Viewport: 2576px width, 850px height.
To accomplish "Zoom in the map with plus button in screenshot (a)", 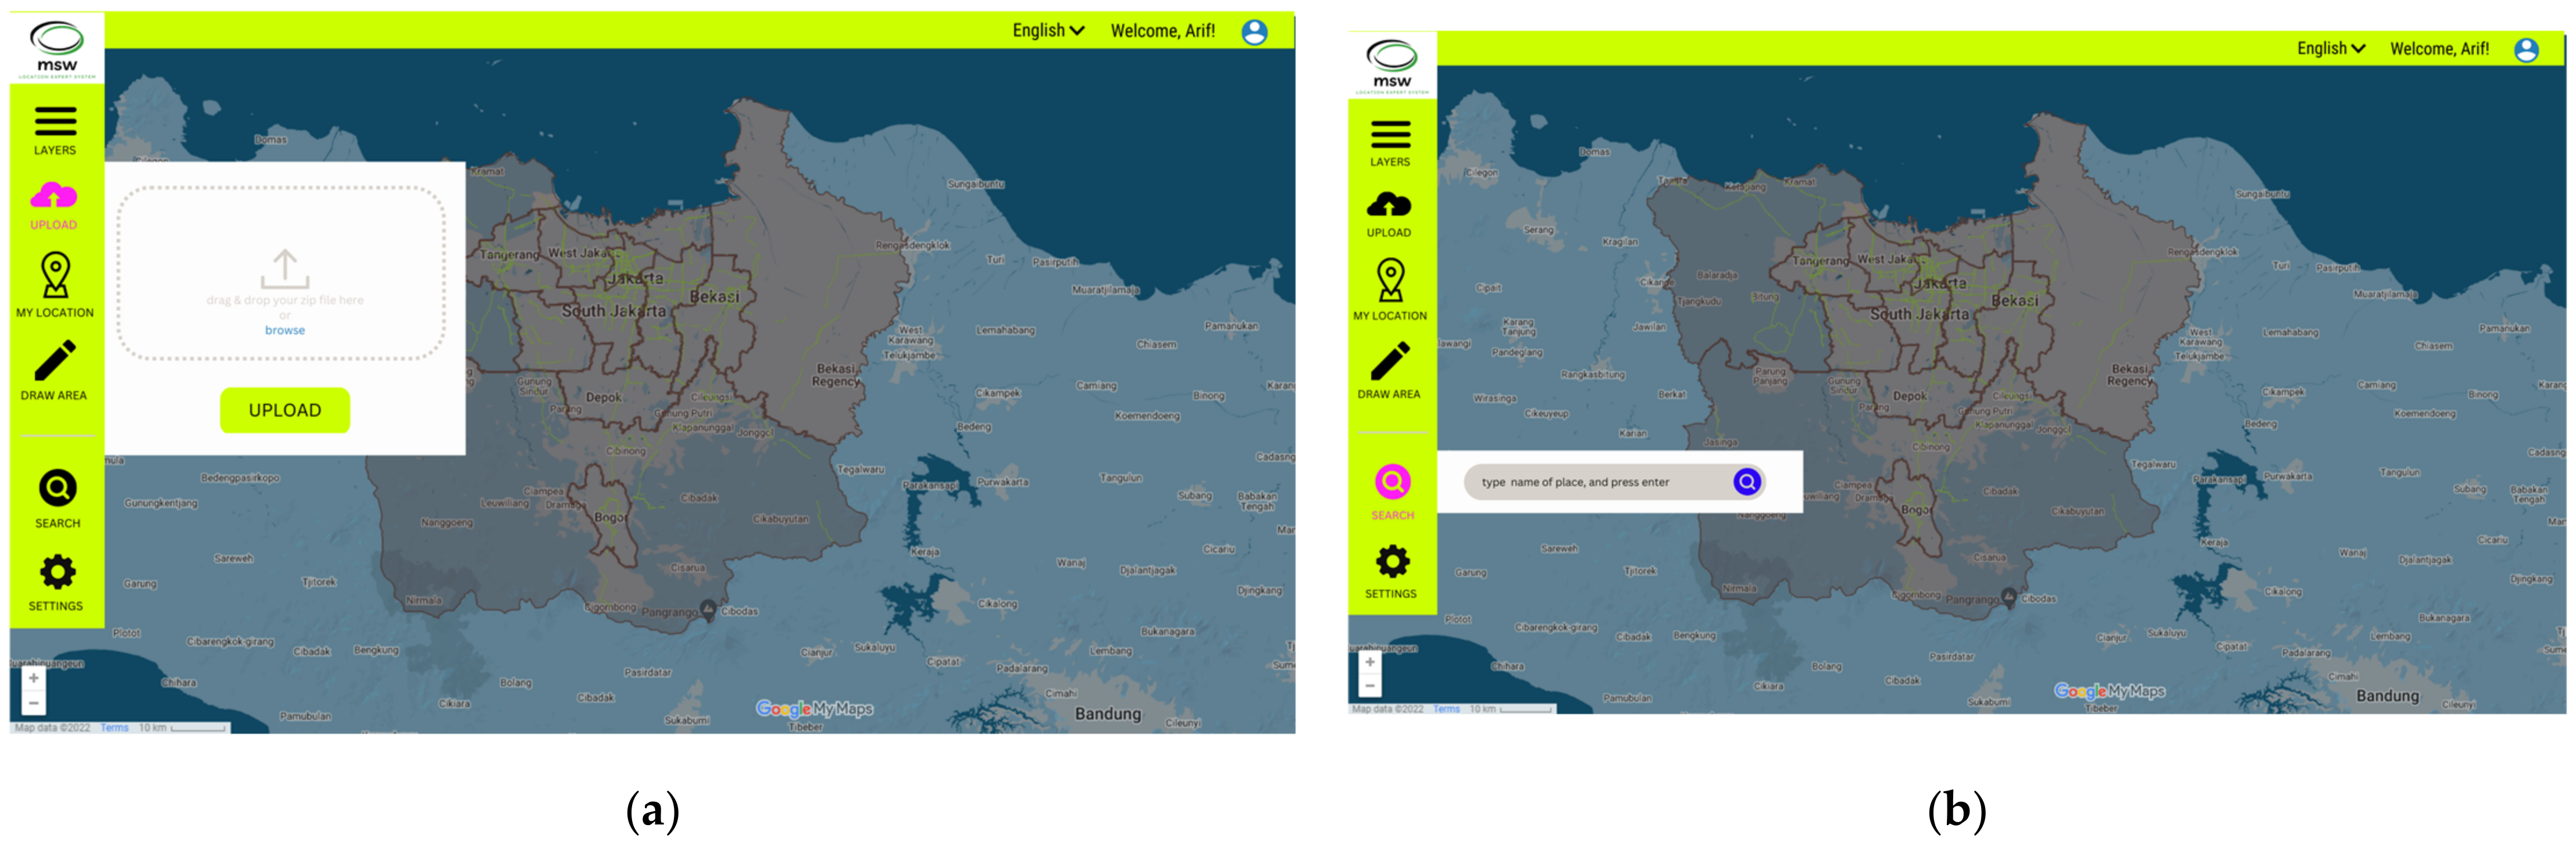I will (34, 678).
